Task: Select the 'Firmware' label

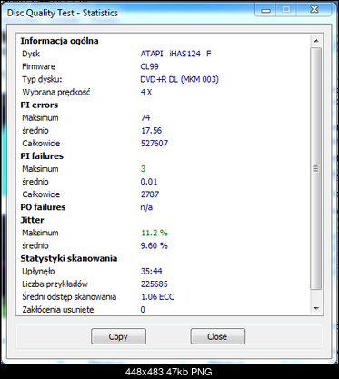Action: coord(38,66)
